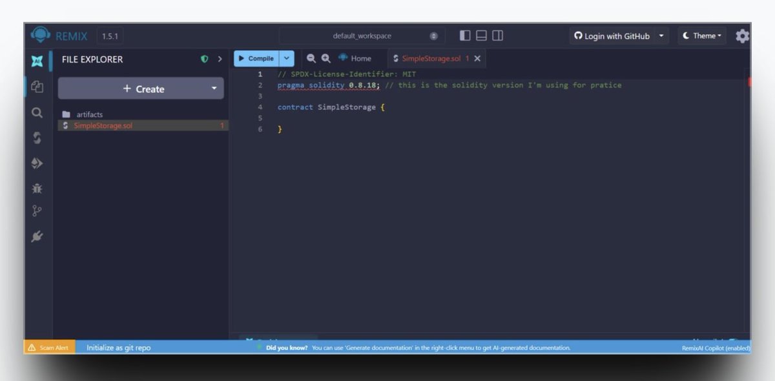Click the SPDX-License-Identifier comment line
The height and width of the screenshot is (381, 775).
tap(347, 74)
